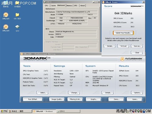Click the Run 3DMark button
152x114 pixels.
(x=33, y=99)
